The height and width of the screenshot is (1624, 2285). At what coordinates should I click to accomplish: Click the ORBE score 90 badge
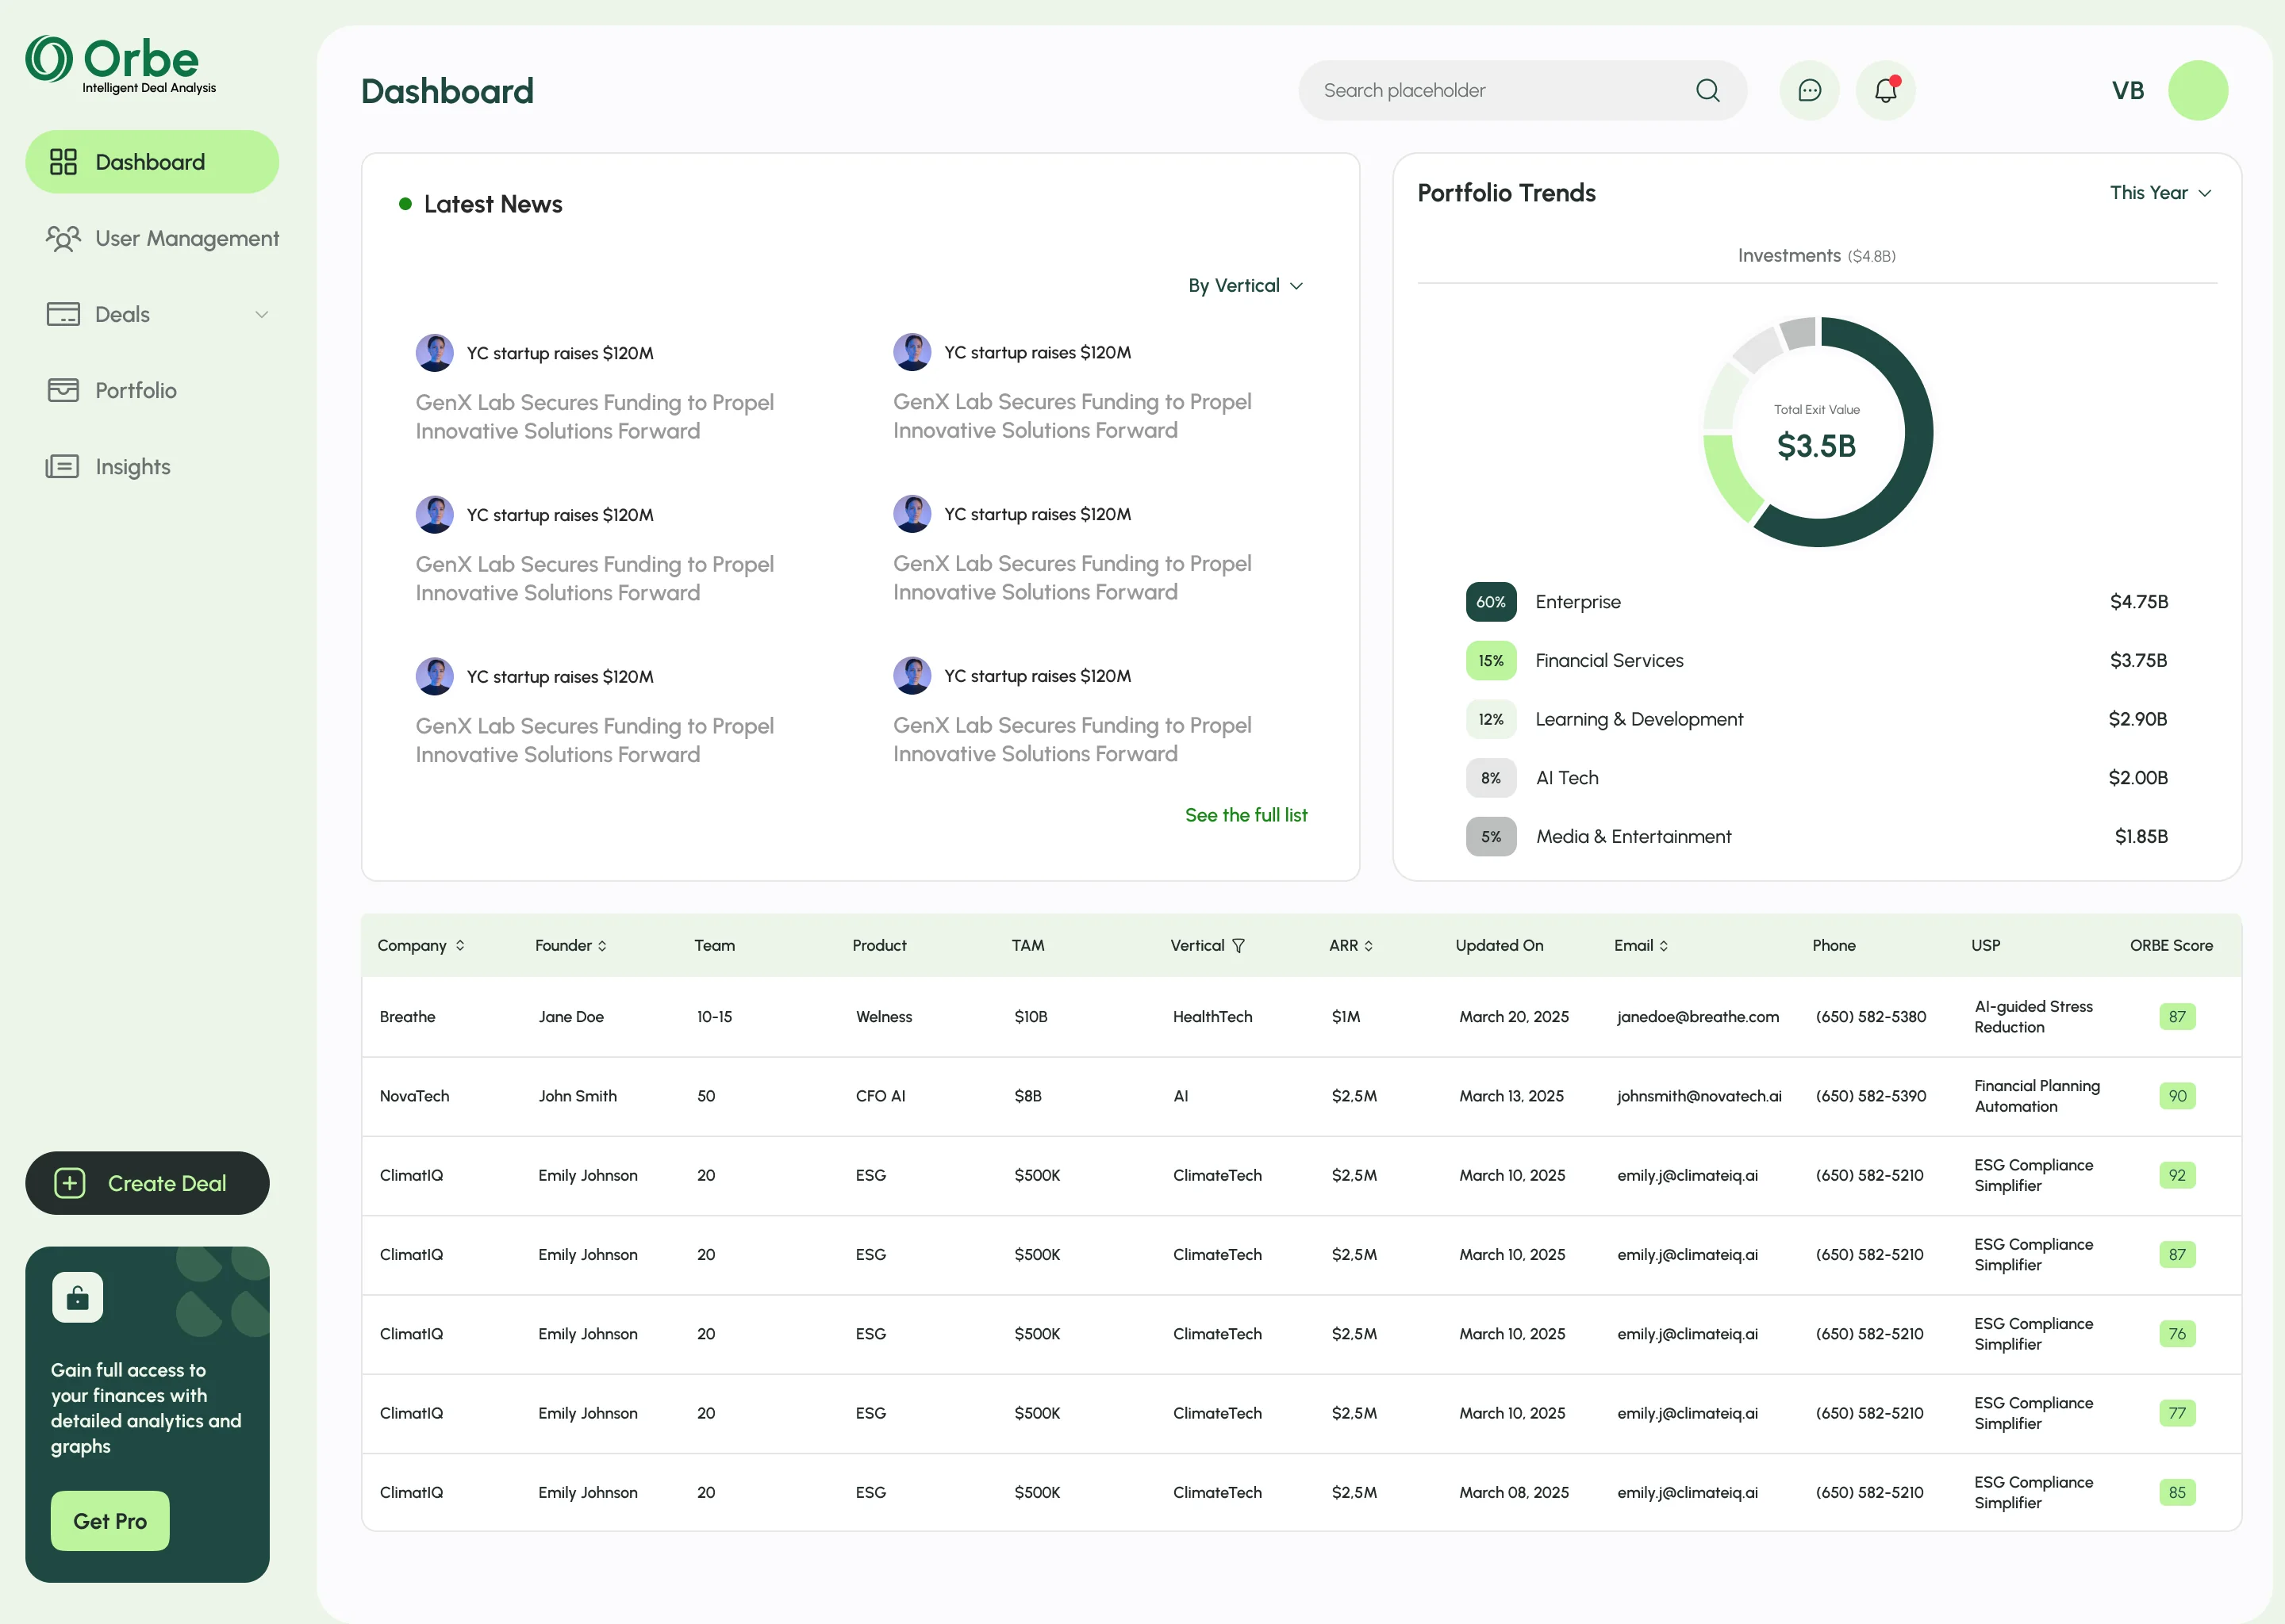2177,1096
